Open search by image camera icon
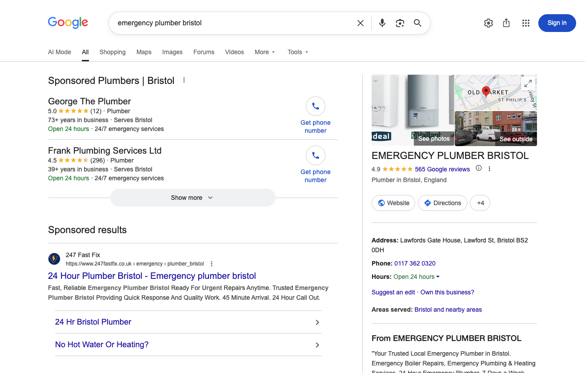Screen dimensions: 585x373 [400, 23]
